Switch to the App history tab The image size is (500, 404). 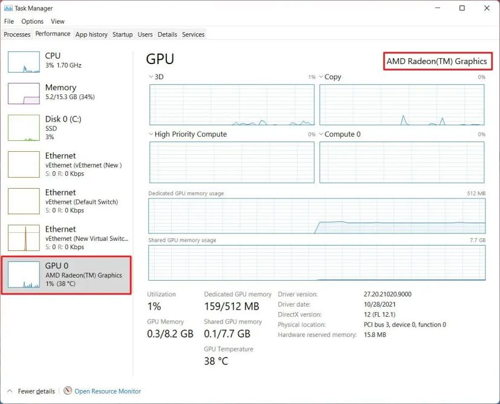coord(91,34)
